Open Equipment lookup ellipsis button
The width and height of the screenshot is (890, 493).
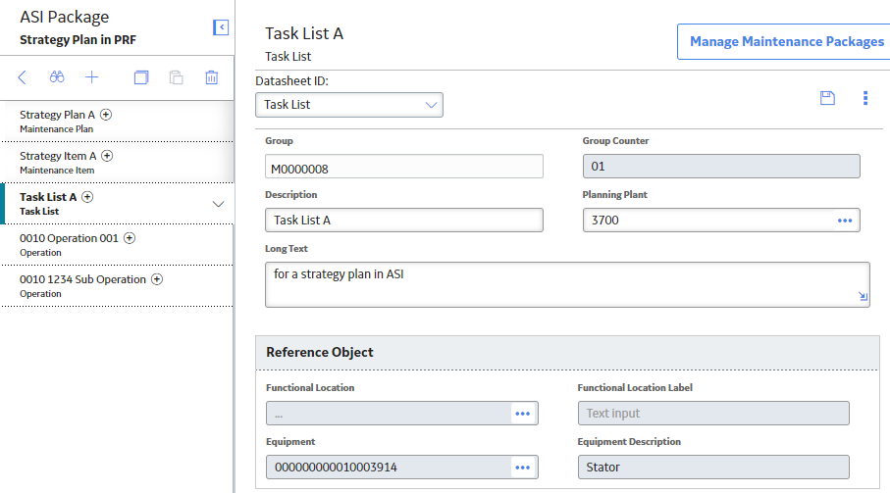point(522,468)
